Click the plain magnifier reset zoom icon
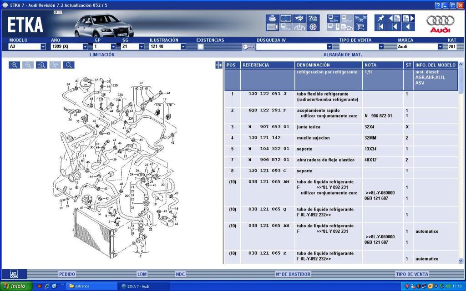The height and width of the screenshot is (291, 466). click(x=69, y=65)
